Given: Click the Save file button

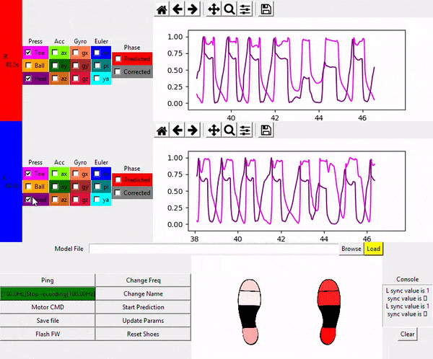Looking at the screenshot, I should point(48,321).
